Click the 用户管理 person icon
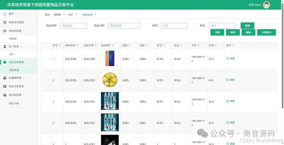284x145 pixels. point(5,46)
